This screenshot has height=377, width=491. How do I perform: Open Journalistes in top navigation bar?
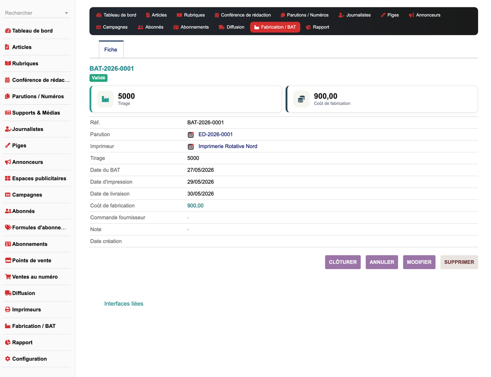tap(354, 15)
